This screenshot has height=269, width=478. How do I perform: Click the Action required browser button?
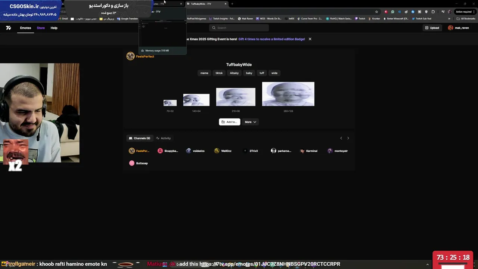point(465,12)
